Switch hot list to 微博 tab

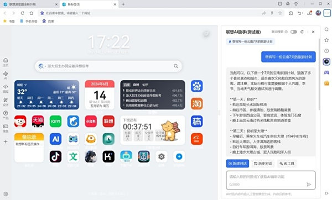coord(136,85)
